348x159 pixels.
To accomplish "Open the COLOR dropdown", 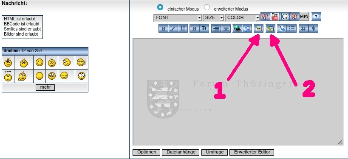I will click(243, 18).
